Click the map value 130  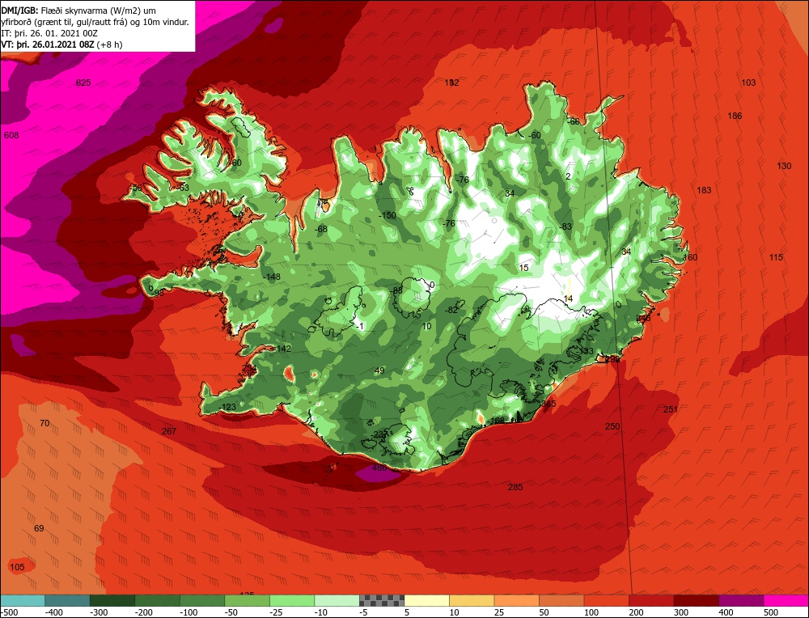[x=784, y=166]
